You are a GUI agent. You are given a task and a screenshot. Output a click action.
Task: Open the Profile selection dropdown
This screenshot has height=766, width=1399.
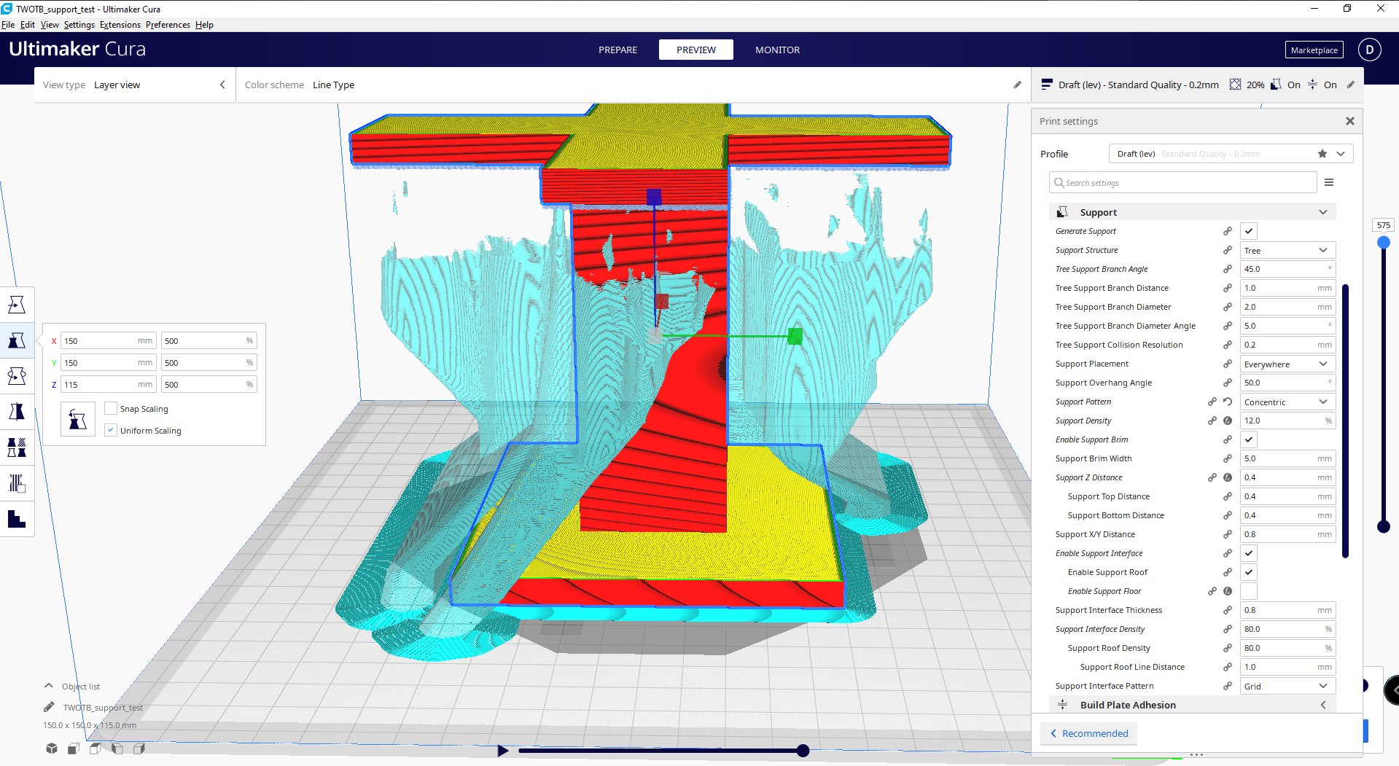pos(1231,154)
